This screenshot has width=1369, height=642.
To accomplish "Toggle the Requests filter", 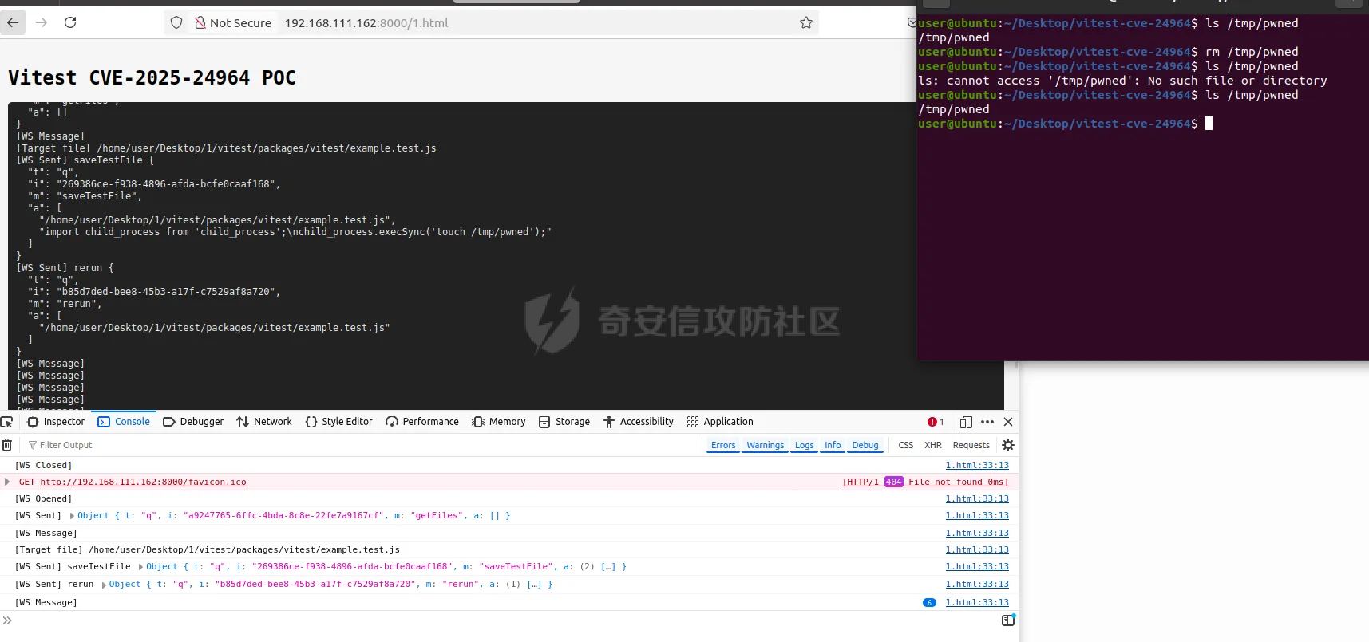I will pos(971,445).
